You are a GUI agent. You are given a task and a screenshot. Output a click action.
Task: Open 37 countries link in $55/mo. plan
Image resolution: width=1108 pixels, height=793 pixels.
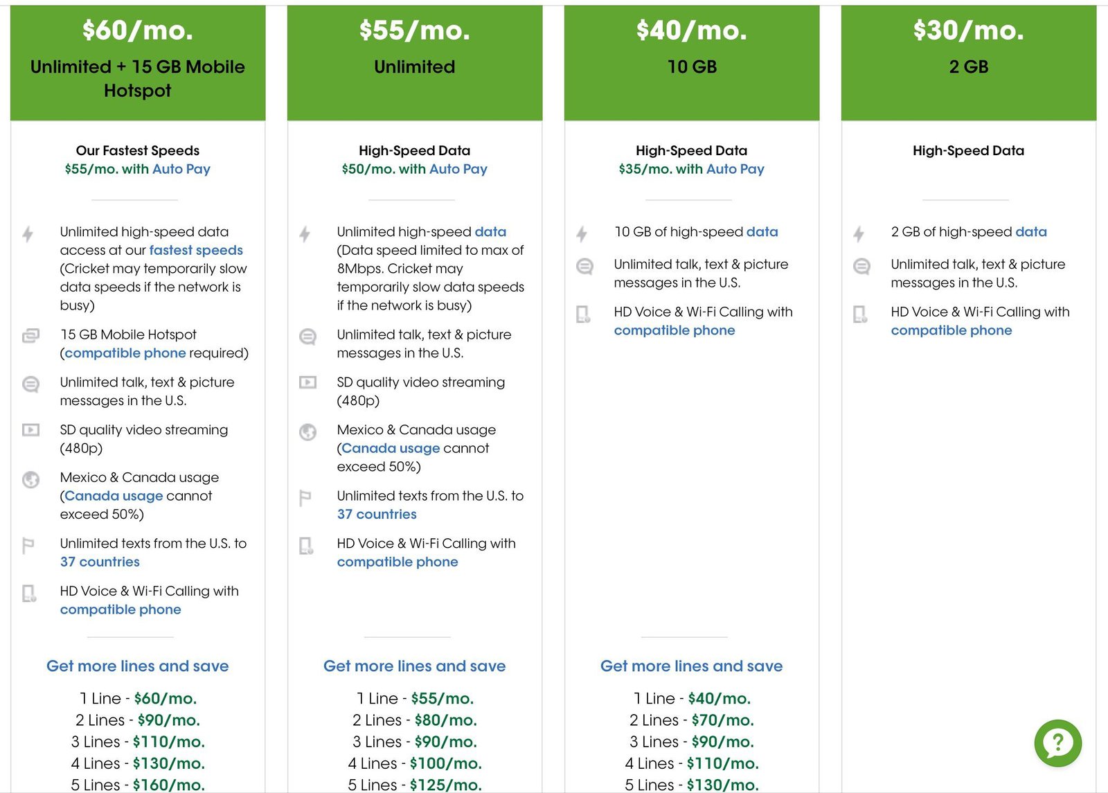[x=377, y=514]
